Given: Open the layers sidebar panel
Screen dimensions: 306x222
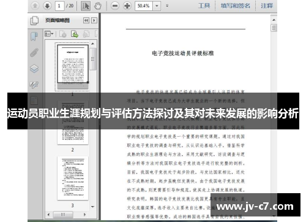Looking at the screenshot, I should [34, 69].
